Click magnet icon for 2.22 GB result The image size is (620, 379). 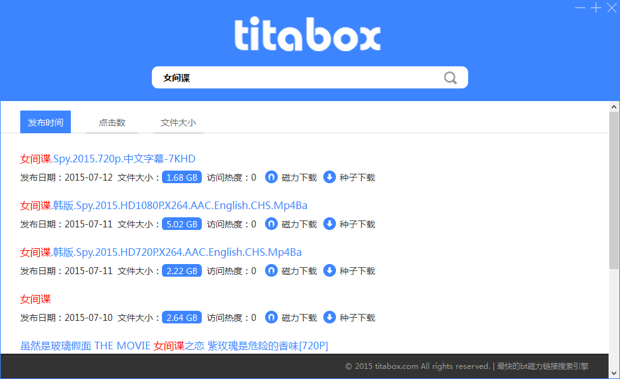coord(271,271)
